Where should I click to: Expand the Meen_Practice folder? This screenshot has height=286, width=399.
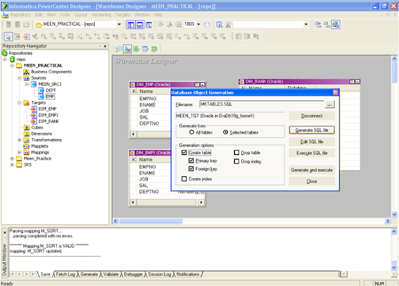12,158
